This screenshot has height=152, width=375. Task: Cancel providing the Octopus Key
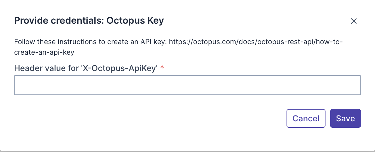pyautogui.click(x=306, y=118)
